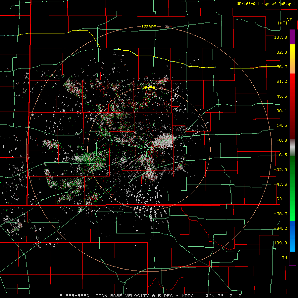Select the 107.8 legend value
298x298 pixels.
pos(280,37)
